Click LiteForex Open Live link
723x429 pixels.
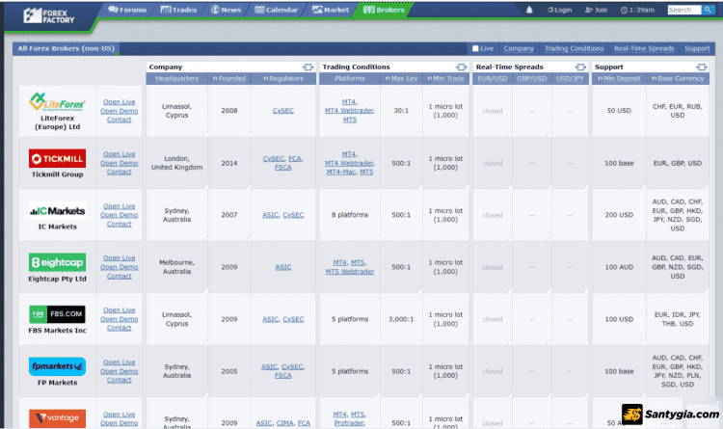119,102
